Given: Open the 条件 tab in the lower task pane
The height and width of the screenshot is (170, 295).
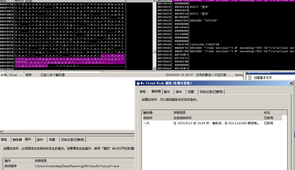Looking at the screenshot, I should point(40,140).
